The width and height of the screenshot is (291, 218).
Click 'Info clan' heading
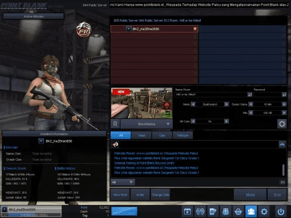12,147
